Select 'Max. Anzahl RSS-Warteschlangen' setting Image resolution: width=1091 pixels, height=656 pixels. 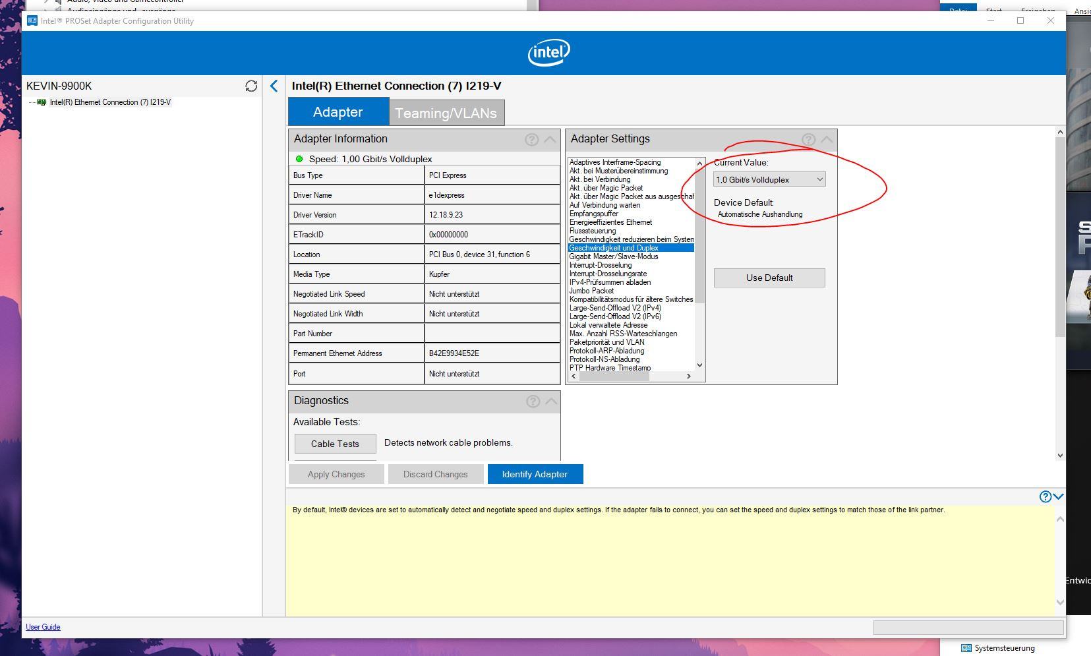631,334
